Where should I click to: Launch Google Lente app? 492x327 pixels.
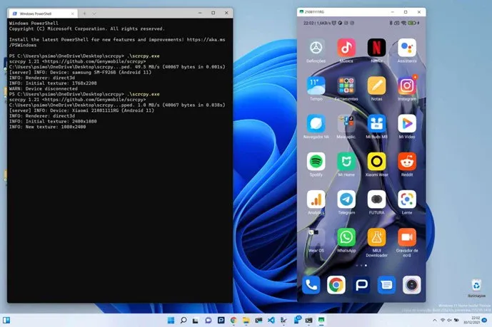[x=407, y=199]
